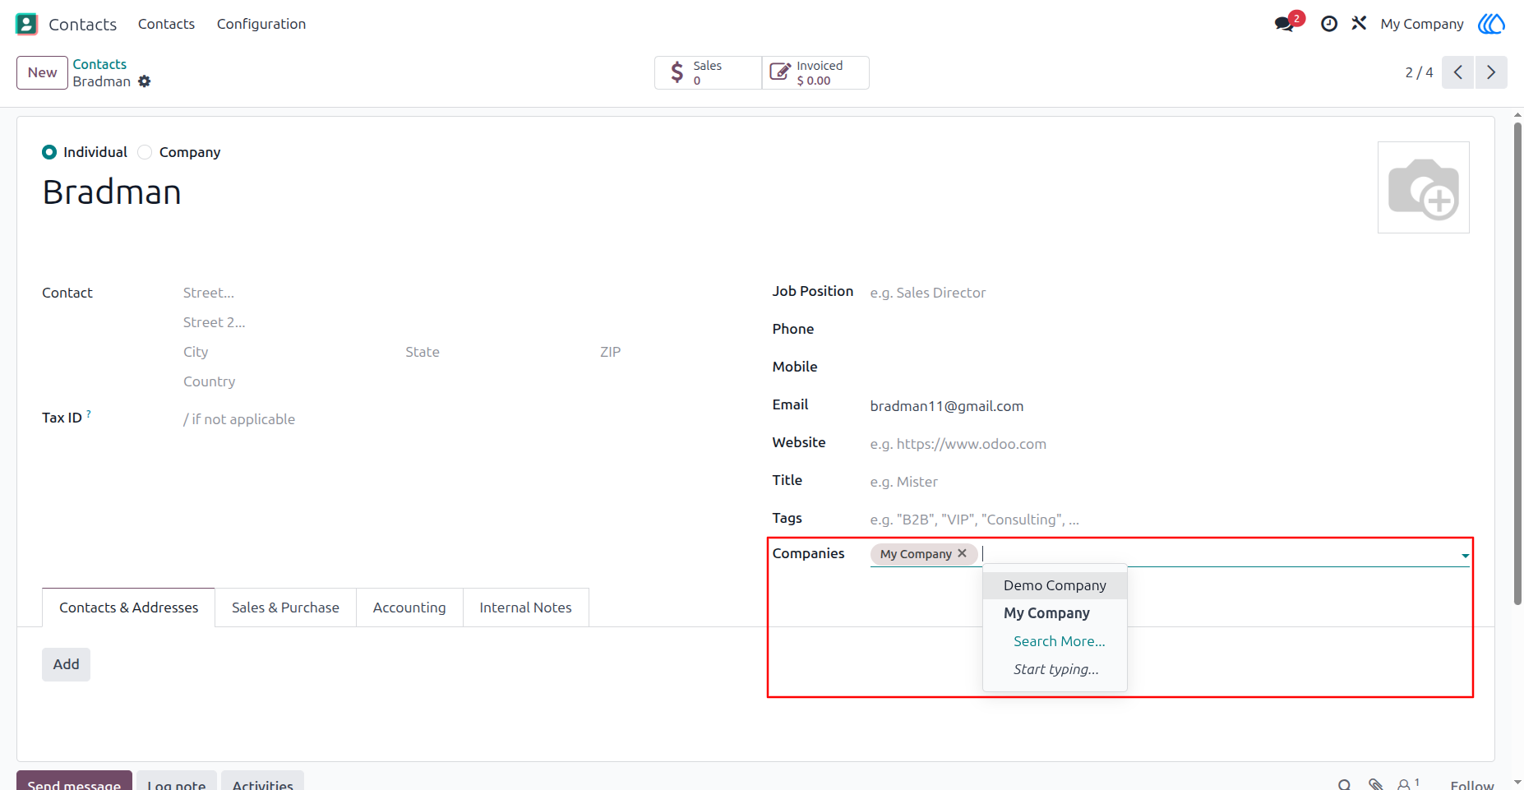
Task: Open the Contacts app logo icon
Action: [26, 24]
